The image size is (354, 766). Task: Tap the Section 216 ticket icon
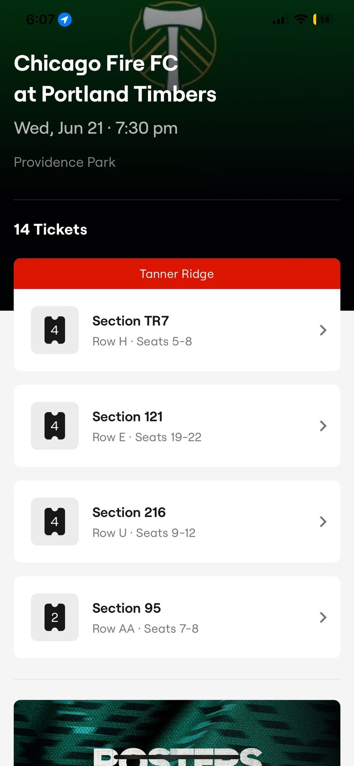(x=55, y=521)
